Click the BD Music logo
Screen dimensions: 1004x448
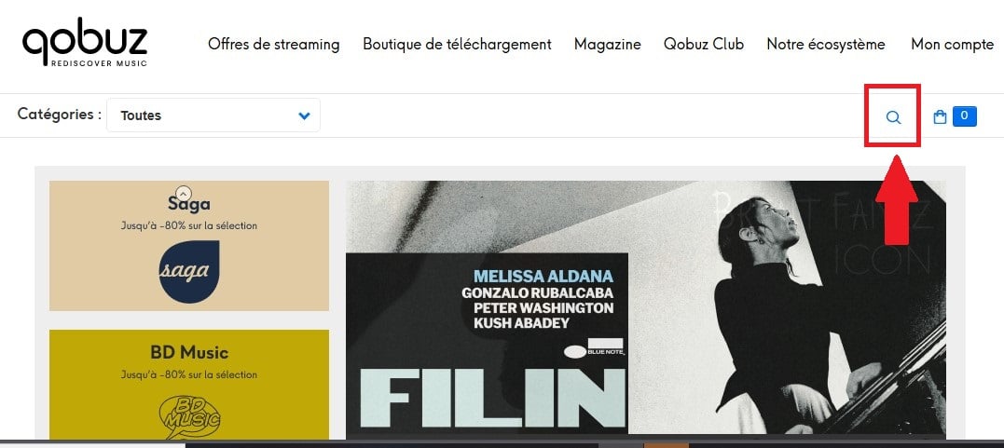coord(189,414)
